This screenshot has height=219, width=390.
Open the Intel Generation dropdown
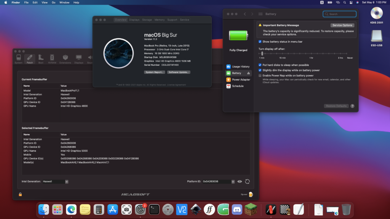coord(67,182)
